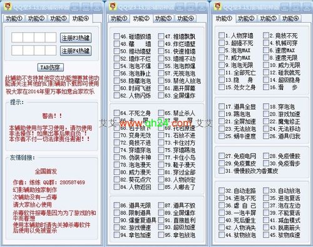Check option 64. 不死之身
Viewport: 313px width, 247px height.
point(116,113)
